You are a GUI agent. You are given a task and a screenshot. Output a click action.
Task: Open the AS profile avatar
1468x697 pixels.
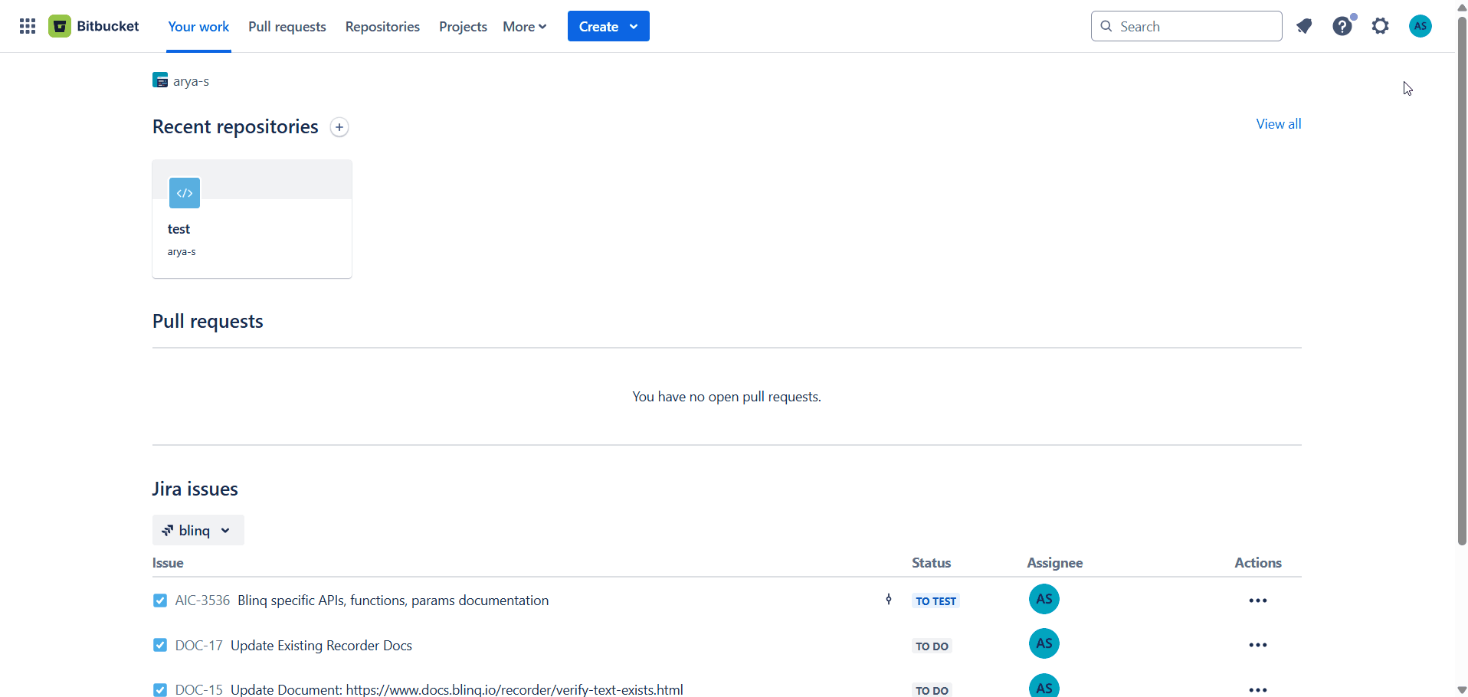pos(1420,25)
